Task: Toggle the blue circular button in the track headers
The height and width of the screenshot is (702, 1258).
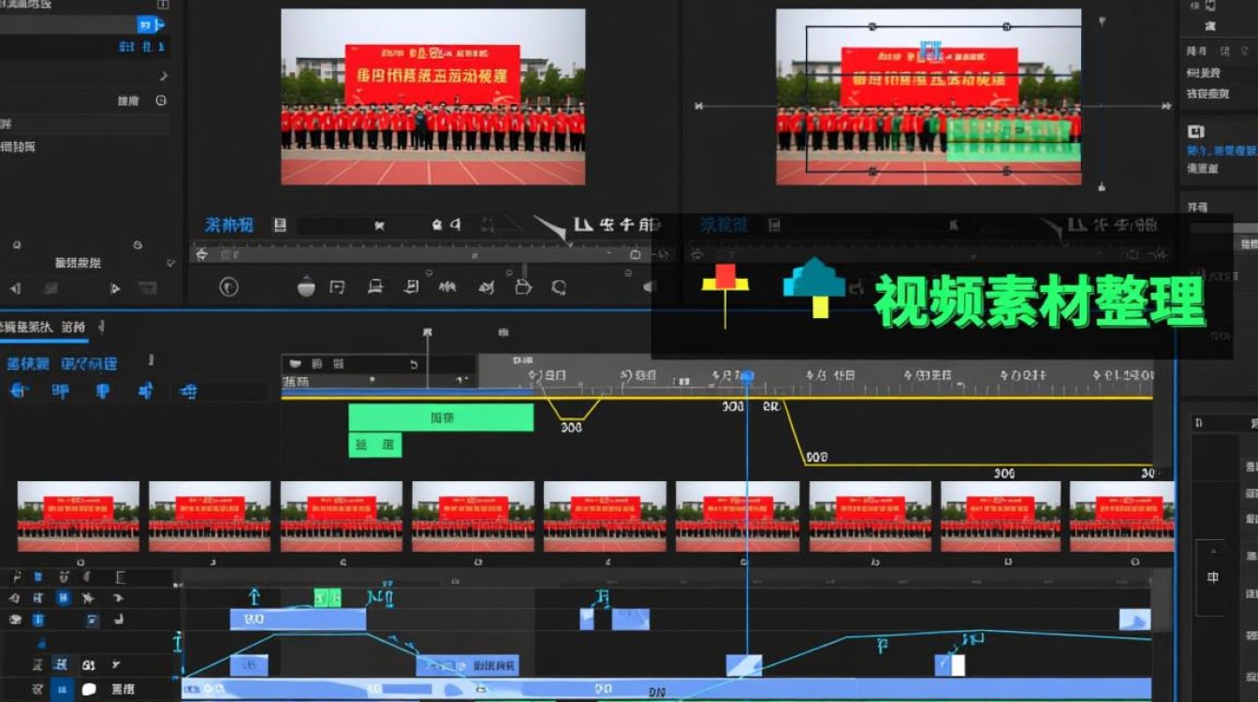Action: click(x=63, y=597)
